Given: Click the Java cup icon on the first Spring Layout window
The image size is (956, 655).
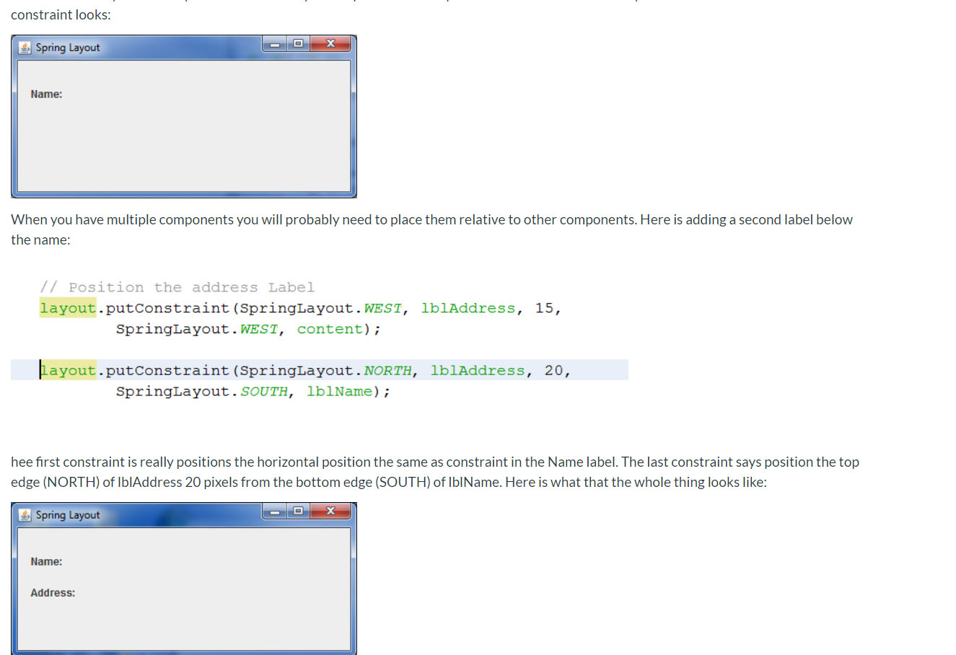Looking at the screenshot, I should pyautogui.click(x=24, y=48).
